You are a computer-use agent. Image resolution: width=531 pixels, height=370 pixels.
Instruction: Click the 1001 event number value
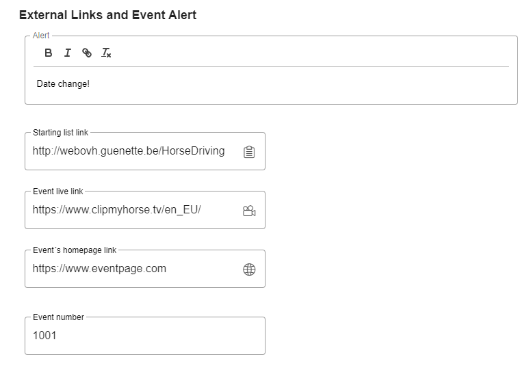click(x=44, y=336)
